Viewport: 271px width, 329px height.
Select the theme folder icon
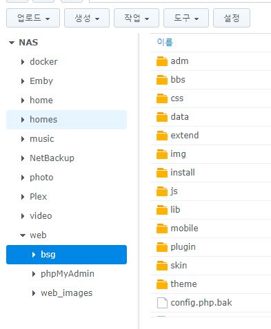(x=162, y=284)
